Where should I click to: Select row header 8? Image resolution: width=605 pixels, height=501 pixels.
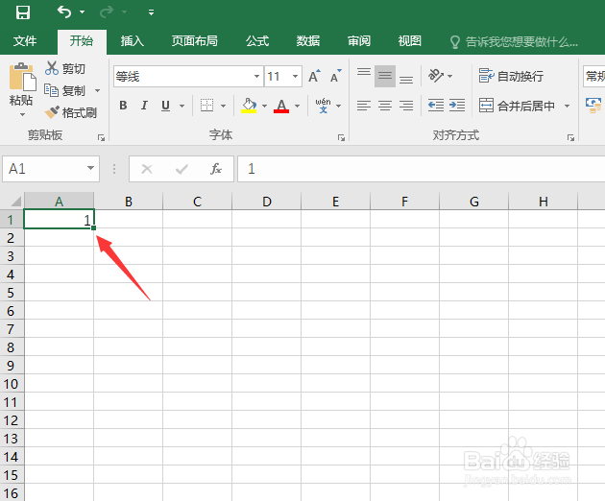[11, 347]
